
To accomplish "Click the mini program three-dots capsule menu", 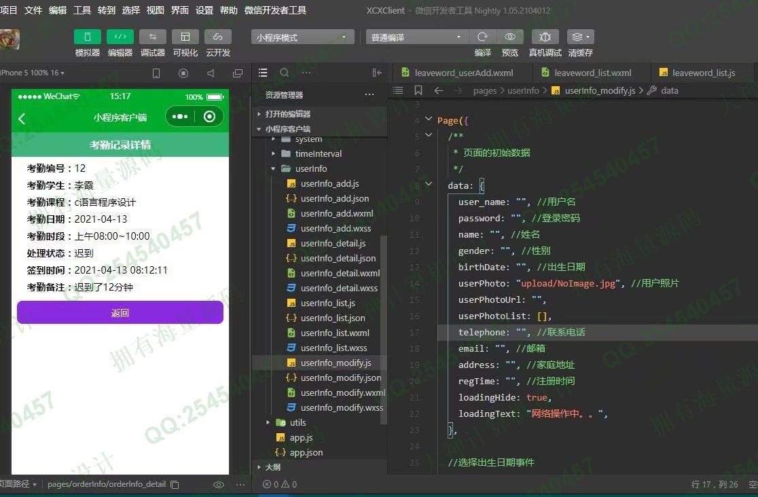I will tap(180, 117).
